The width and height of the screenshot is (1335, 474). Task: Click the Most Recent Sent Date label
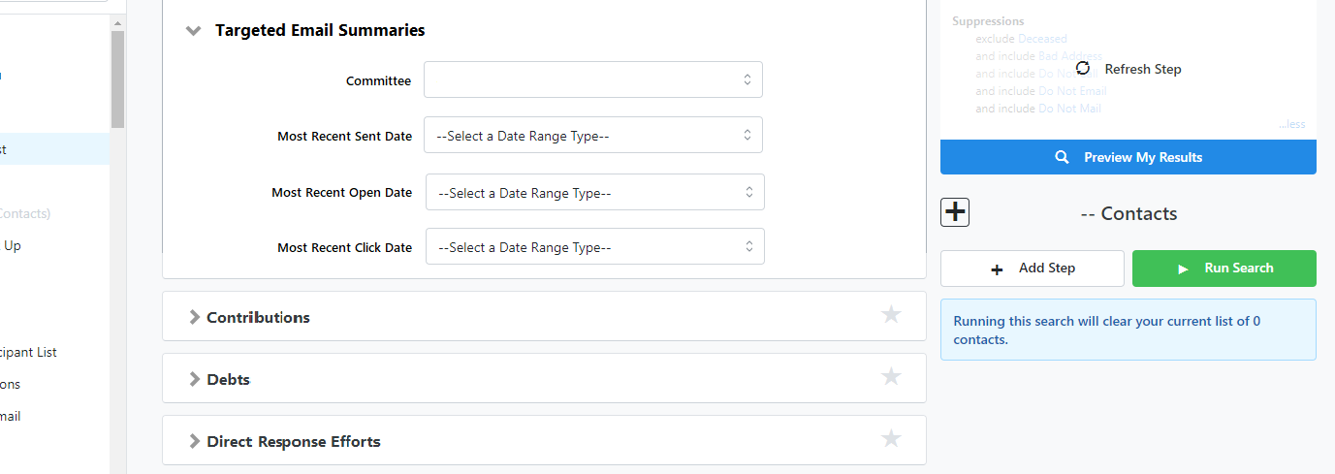[345, 136]
